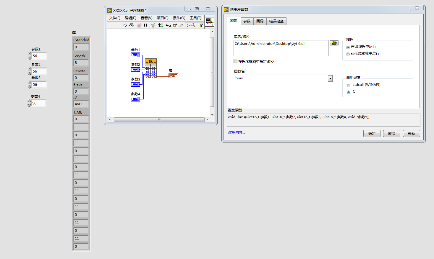Open the context help question mark icon
The image size is (434, 259).
coord(201,25)
